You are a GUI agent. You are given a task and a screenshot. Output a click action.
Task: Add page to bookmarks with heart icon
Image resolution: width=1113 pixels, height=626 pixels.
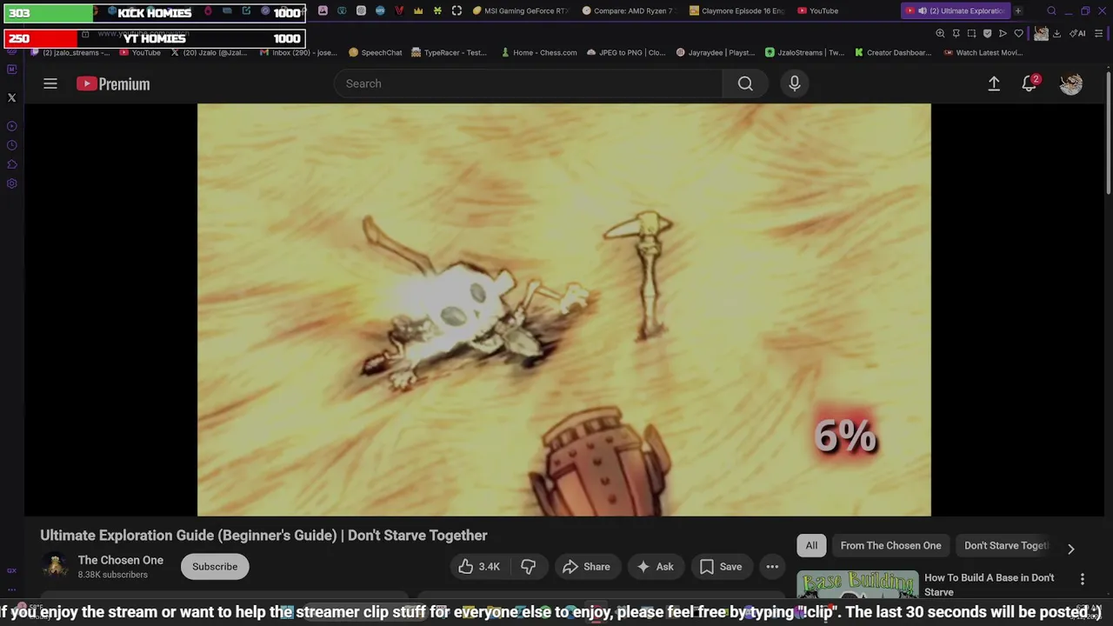1018,33
